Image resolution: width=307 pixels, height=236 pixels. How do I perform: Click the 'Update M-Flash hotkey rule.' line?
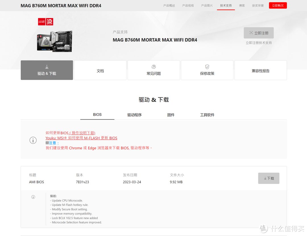tap(69, 205)
